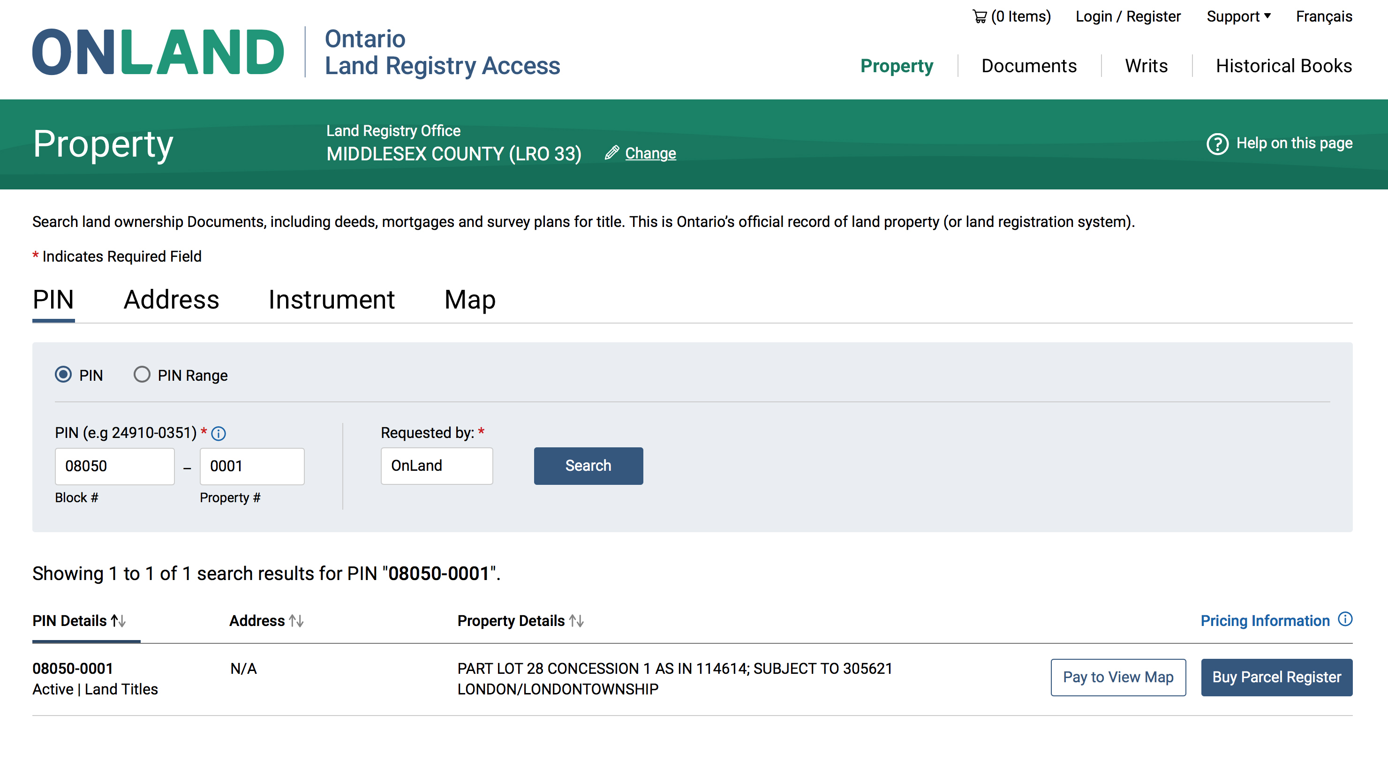1388x769 pixels.
Task: Select the PIN Range radio button
Action: pos(141,375)
